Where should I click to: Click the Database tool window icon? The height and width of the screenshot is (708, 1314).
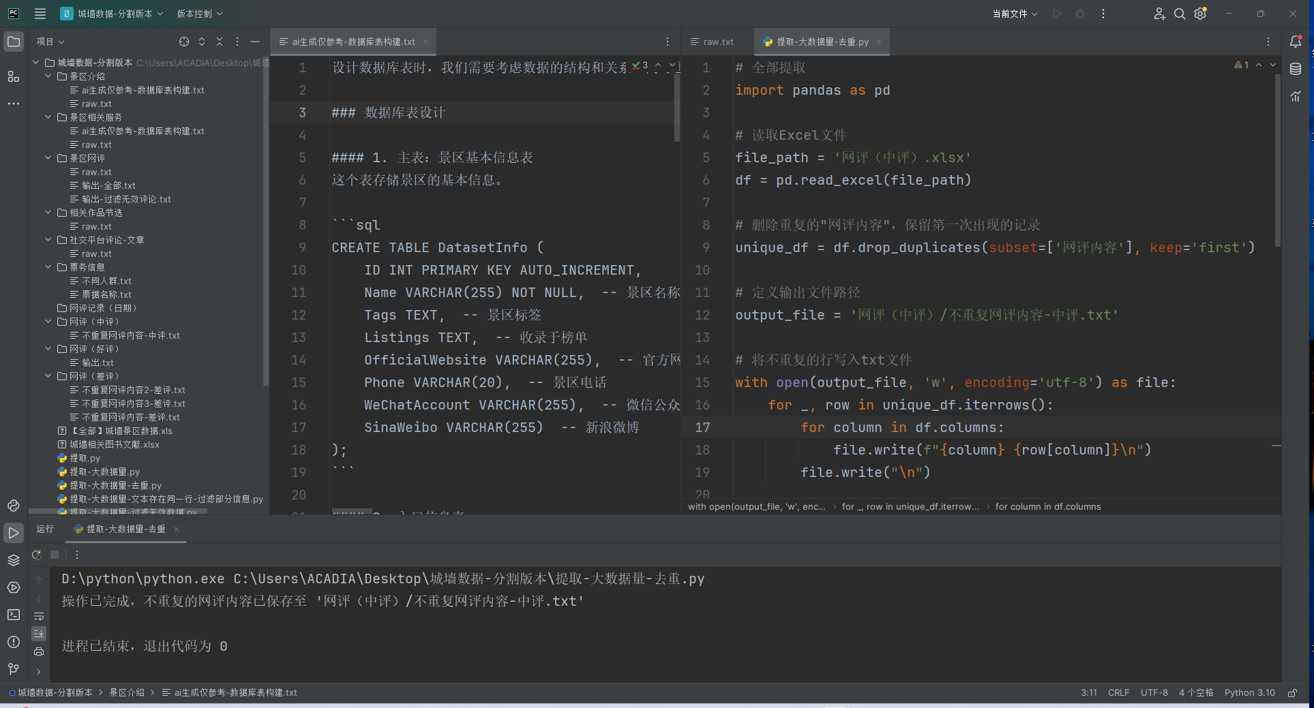(1296, 69)
